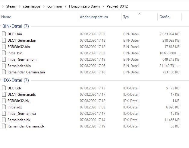The height and width of the screenshot is (148, 189).
Task: Select file name DLC1_German.bin
Action: point(22,40)
